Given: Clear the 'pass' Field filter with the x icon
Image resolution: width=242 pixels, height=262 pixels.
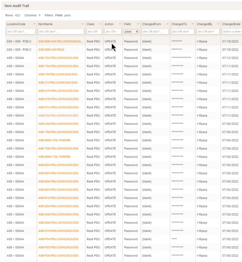Looking at the screenshot, I should click(137, 31).
